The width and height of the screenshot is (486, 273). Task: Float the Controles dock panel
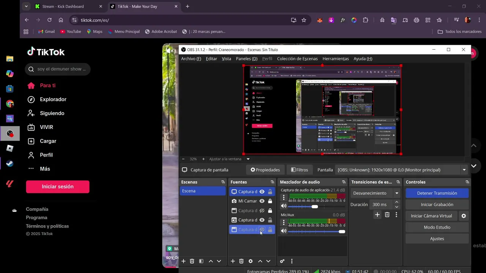[x=467, y=182]
